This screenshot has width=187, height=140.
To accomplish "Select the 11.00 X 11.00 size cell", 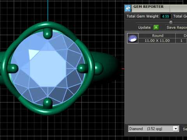I will (x=157, y=40).
